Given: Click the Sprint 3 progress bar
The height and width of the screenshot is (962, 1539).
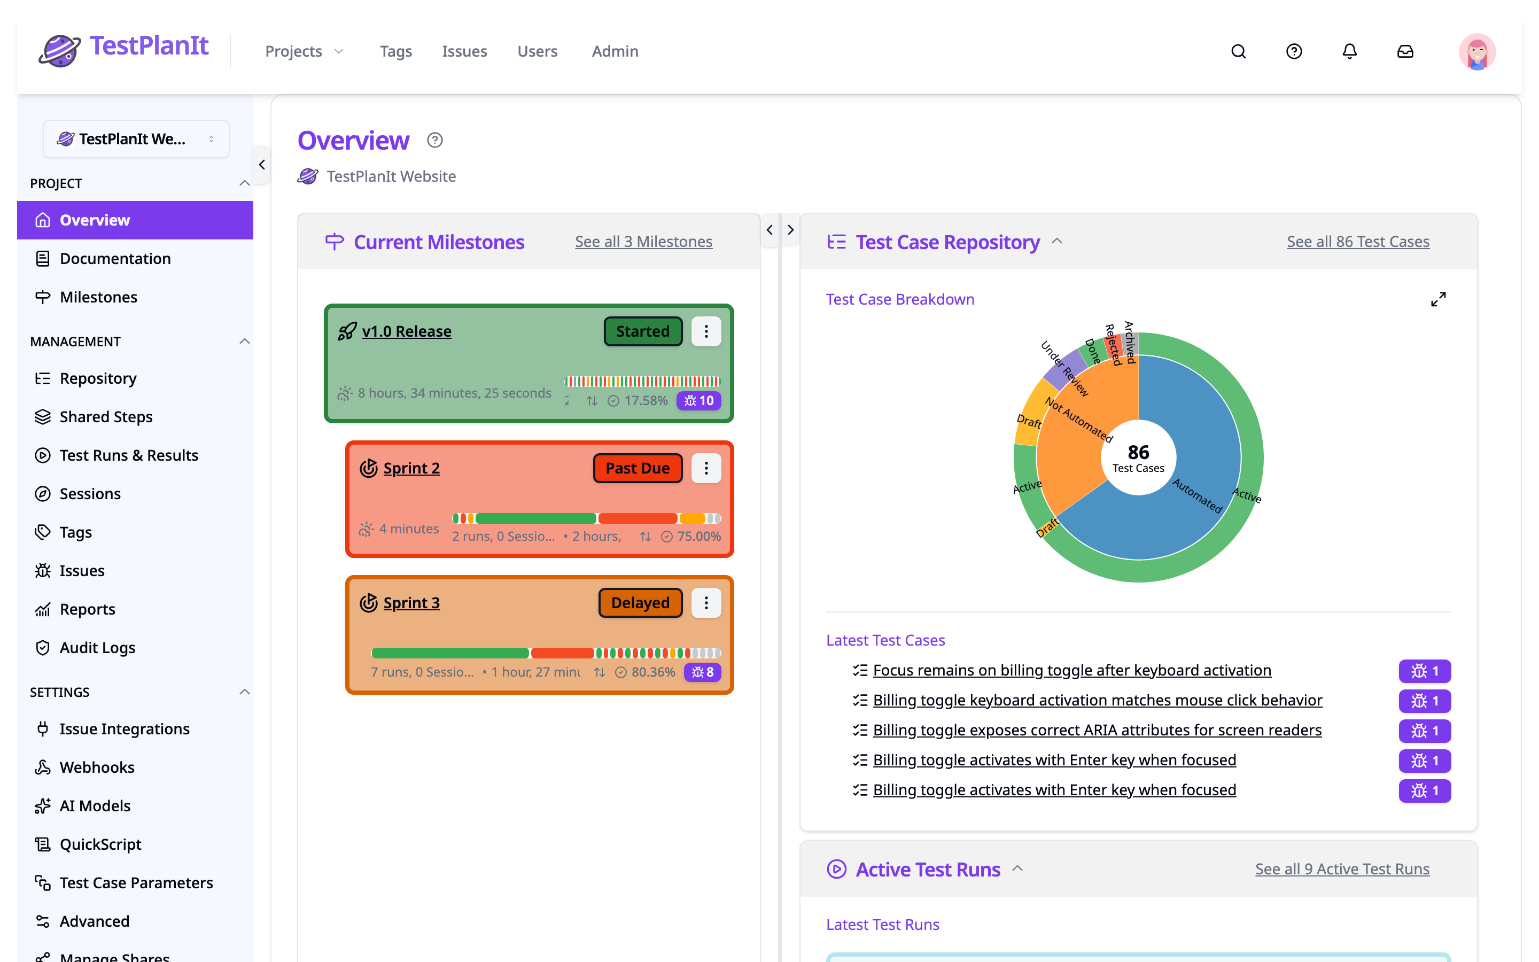Looking at the screenshot, I should pos(546,654).
